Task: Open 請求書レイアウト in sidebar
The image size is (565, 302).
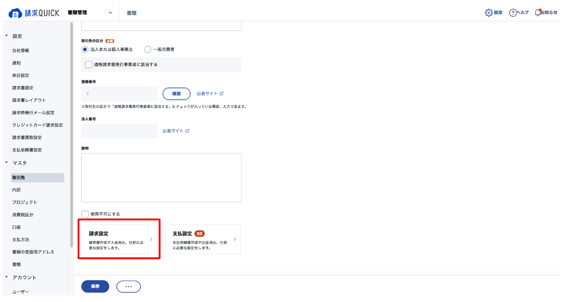Action: pos(29,100)
